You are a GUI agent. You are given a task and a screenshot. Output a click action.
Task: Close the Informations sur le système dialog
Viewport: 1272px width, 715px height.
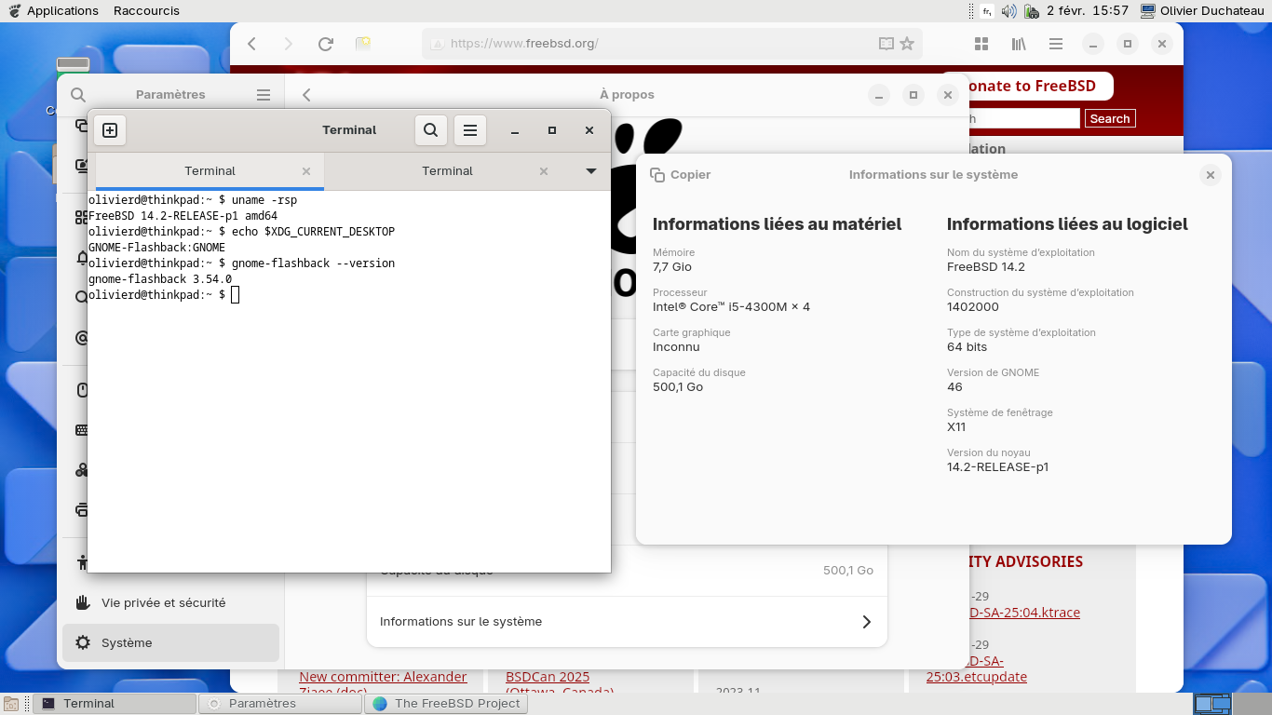click(x=1210, y=175)
